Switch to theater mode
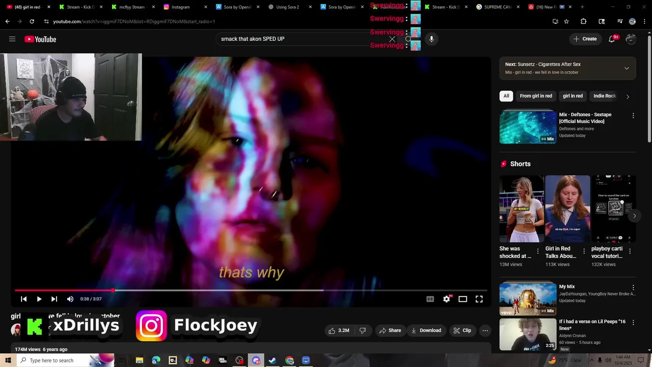This screenshot has width=652, height=367. [x=463, y=299]
